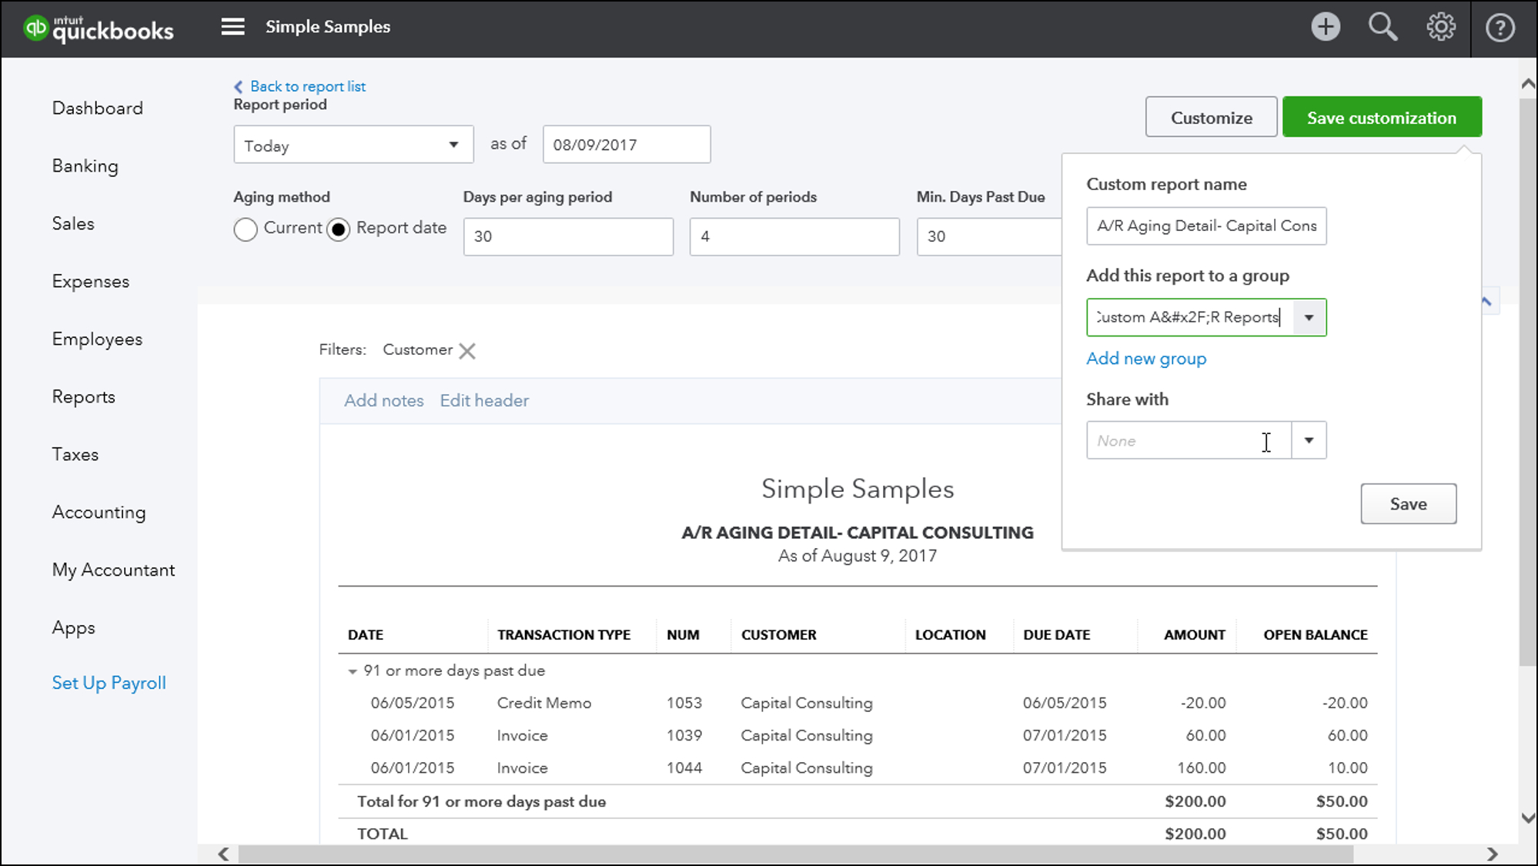Click the Add new group link
1538x866 pixels.
[1146, 358]
